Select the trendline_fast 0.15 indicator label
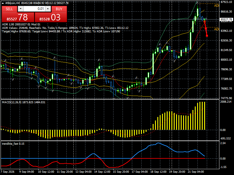Image resolution: width=234 pixels, height=175 pixels. pos(13,143)
